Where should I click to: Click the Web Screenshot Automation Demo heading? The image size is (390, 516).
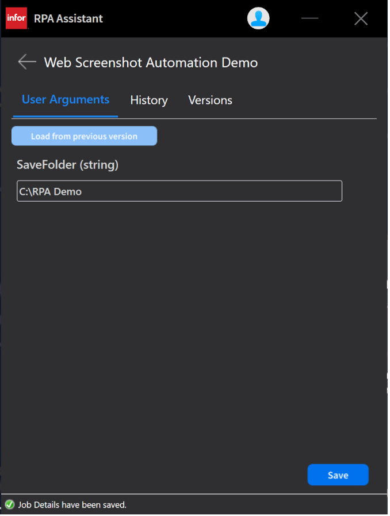151,62
